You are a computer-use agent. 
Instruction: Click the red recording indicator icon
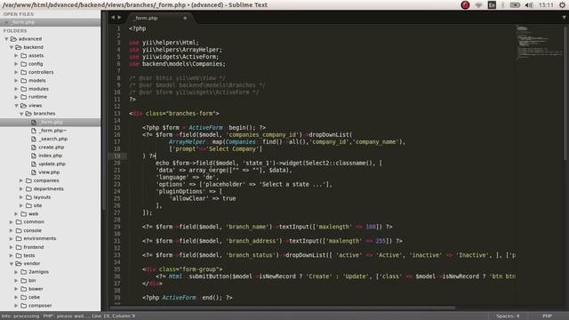tap(465, 5)
